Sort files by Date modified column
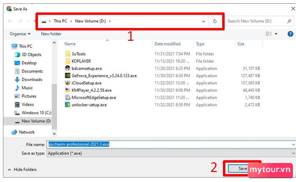This screenshot has width=296, height=182. coord(167,44)
